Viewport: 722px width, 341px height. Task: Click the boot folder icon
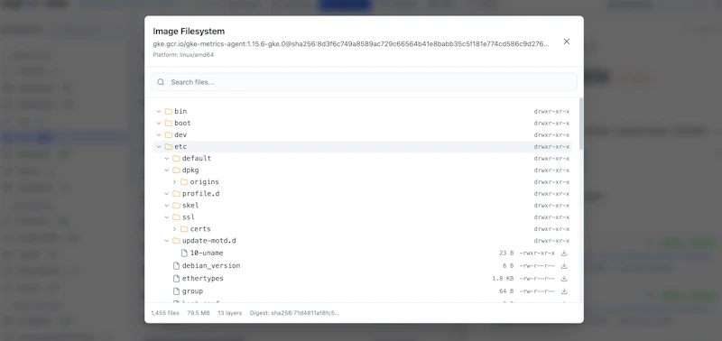tap(169, 123)
